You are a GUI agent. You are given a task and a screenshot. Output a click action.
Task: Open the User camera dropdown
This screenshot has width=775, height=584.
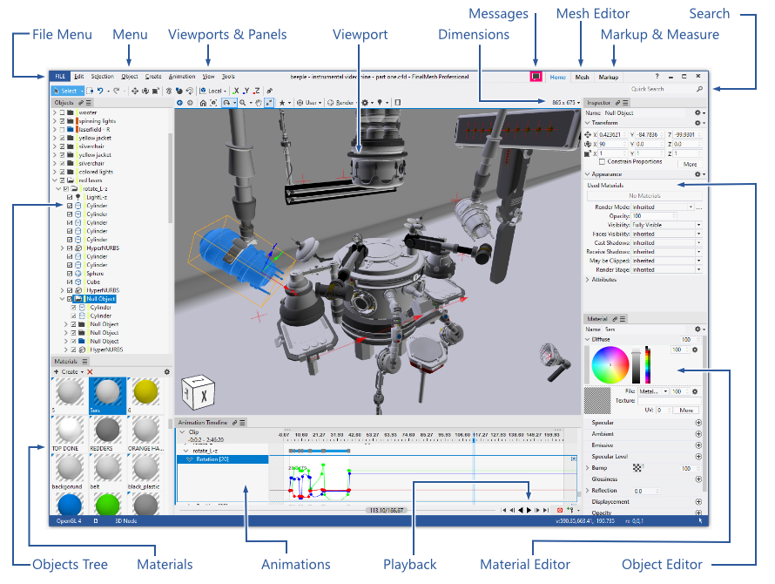[x=309, y=103]
